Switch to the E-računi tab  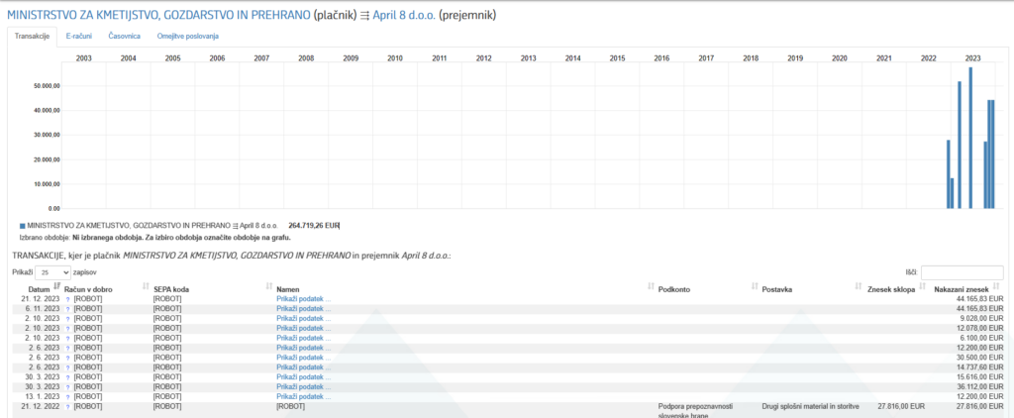[79, 37]
